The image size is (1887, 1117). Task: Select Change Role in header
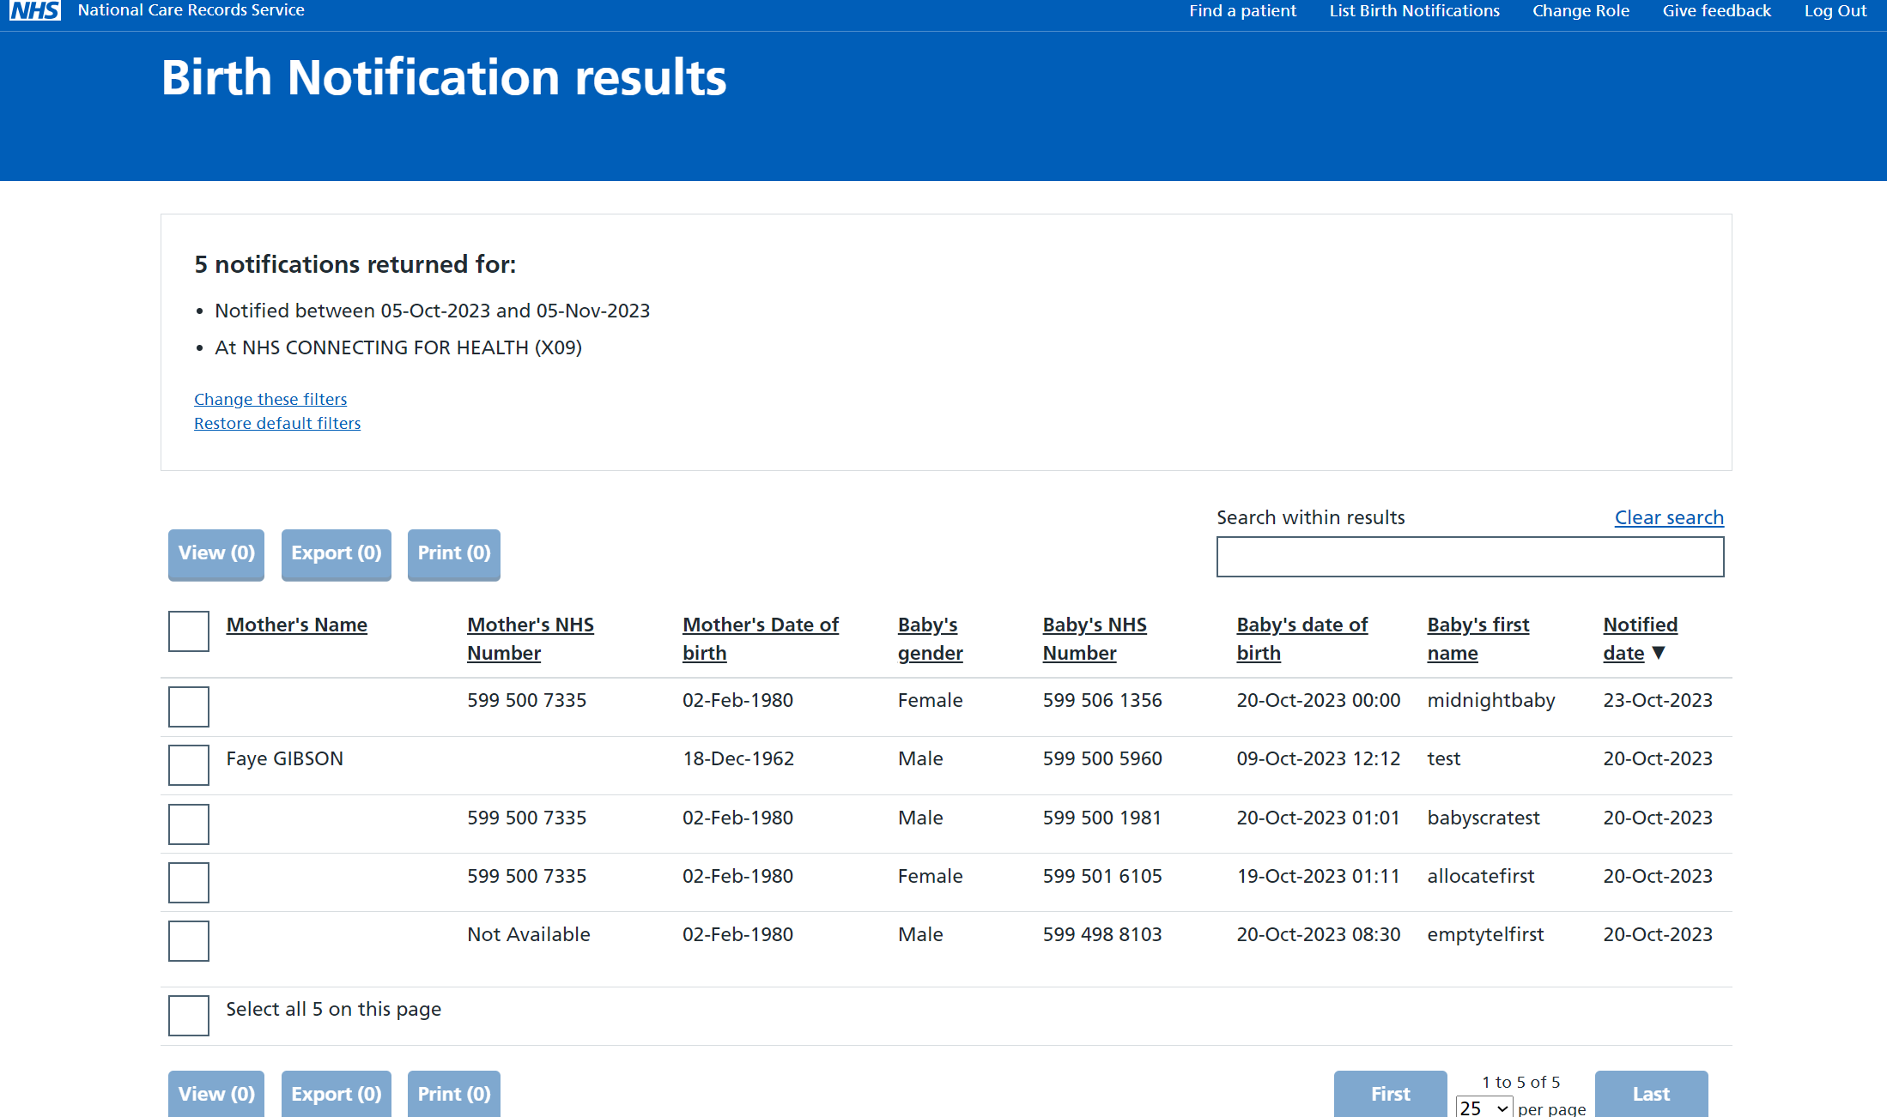click(1581, 11)
